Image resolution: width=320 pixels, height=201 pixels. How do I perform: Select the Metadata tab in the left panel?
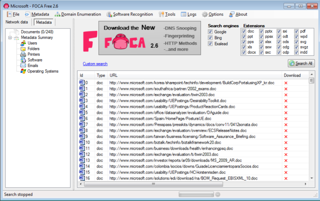coord(44,22)
